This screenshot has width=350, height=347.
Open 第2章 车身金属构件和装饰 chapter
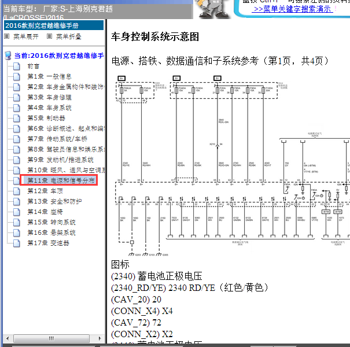(x=66, y=87)
